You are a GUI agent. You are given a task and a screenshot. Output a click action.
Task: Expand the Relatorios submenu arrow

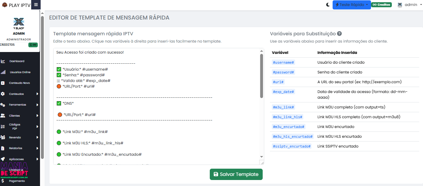tap(37, 148)
